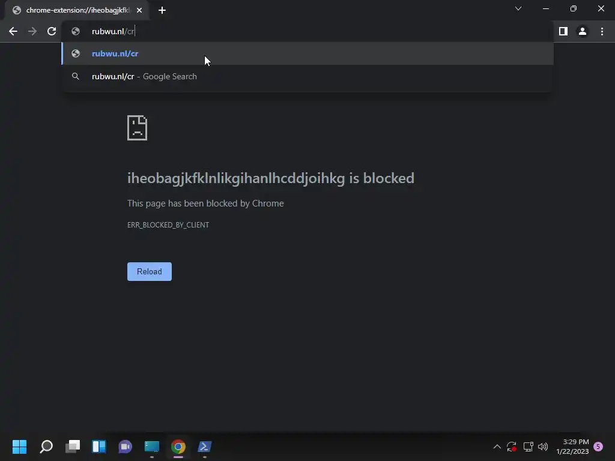Restore down the Chrome window
Screen dimensions: 615x461
574,8
